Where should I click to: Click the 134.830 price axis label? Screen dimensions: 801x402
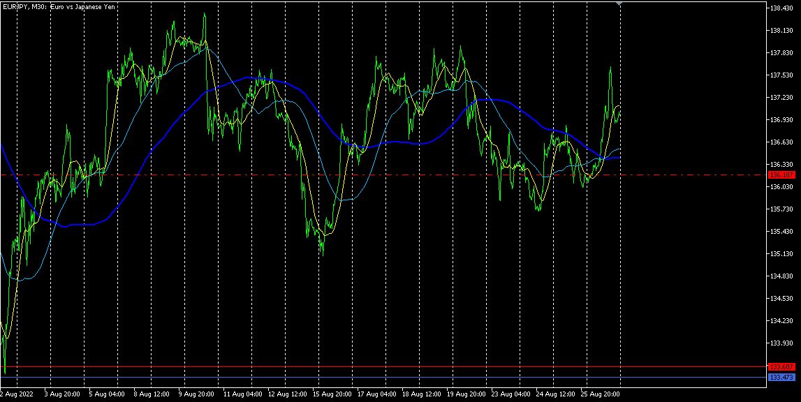point(781,276)
